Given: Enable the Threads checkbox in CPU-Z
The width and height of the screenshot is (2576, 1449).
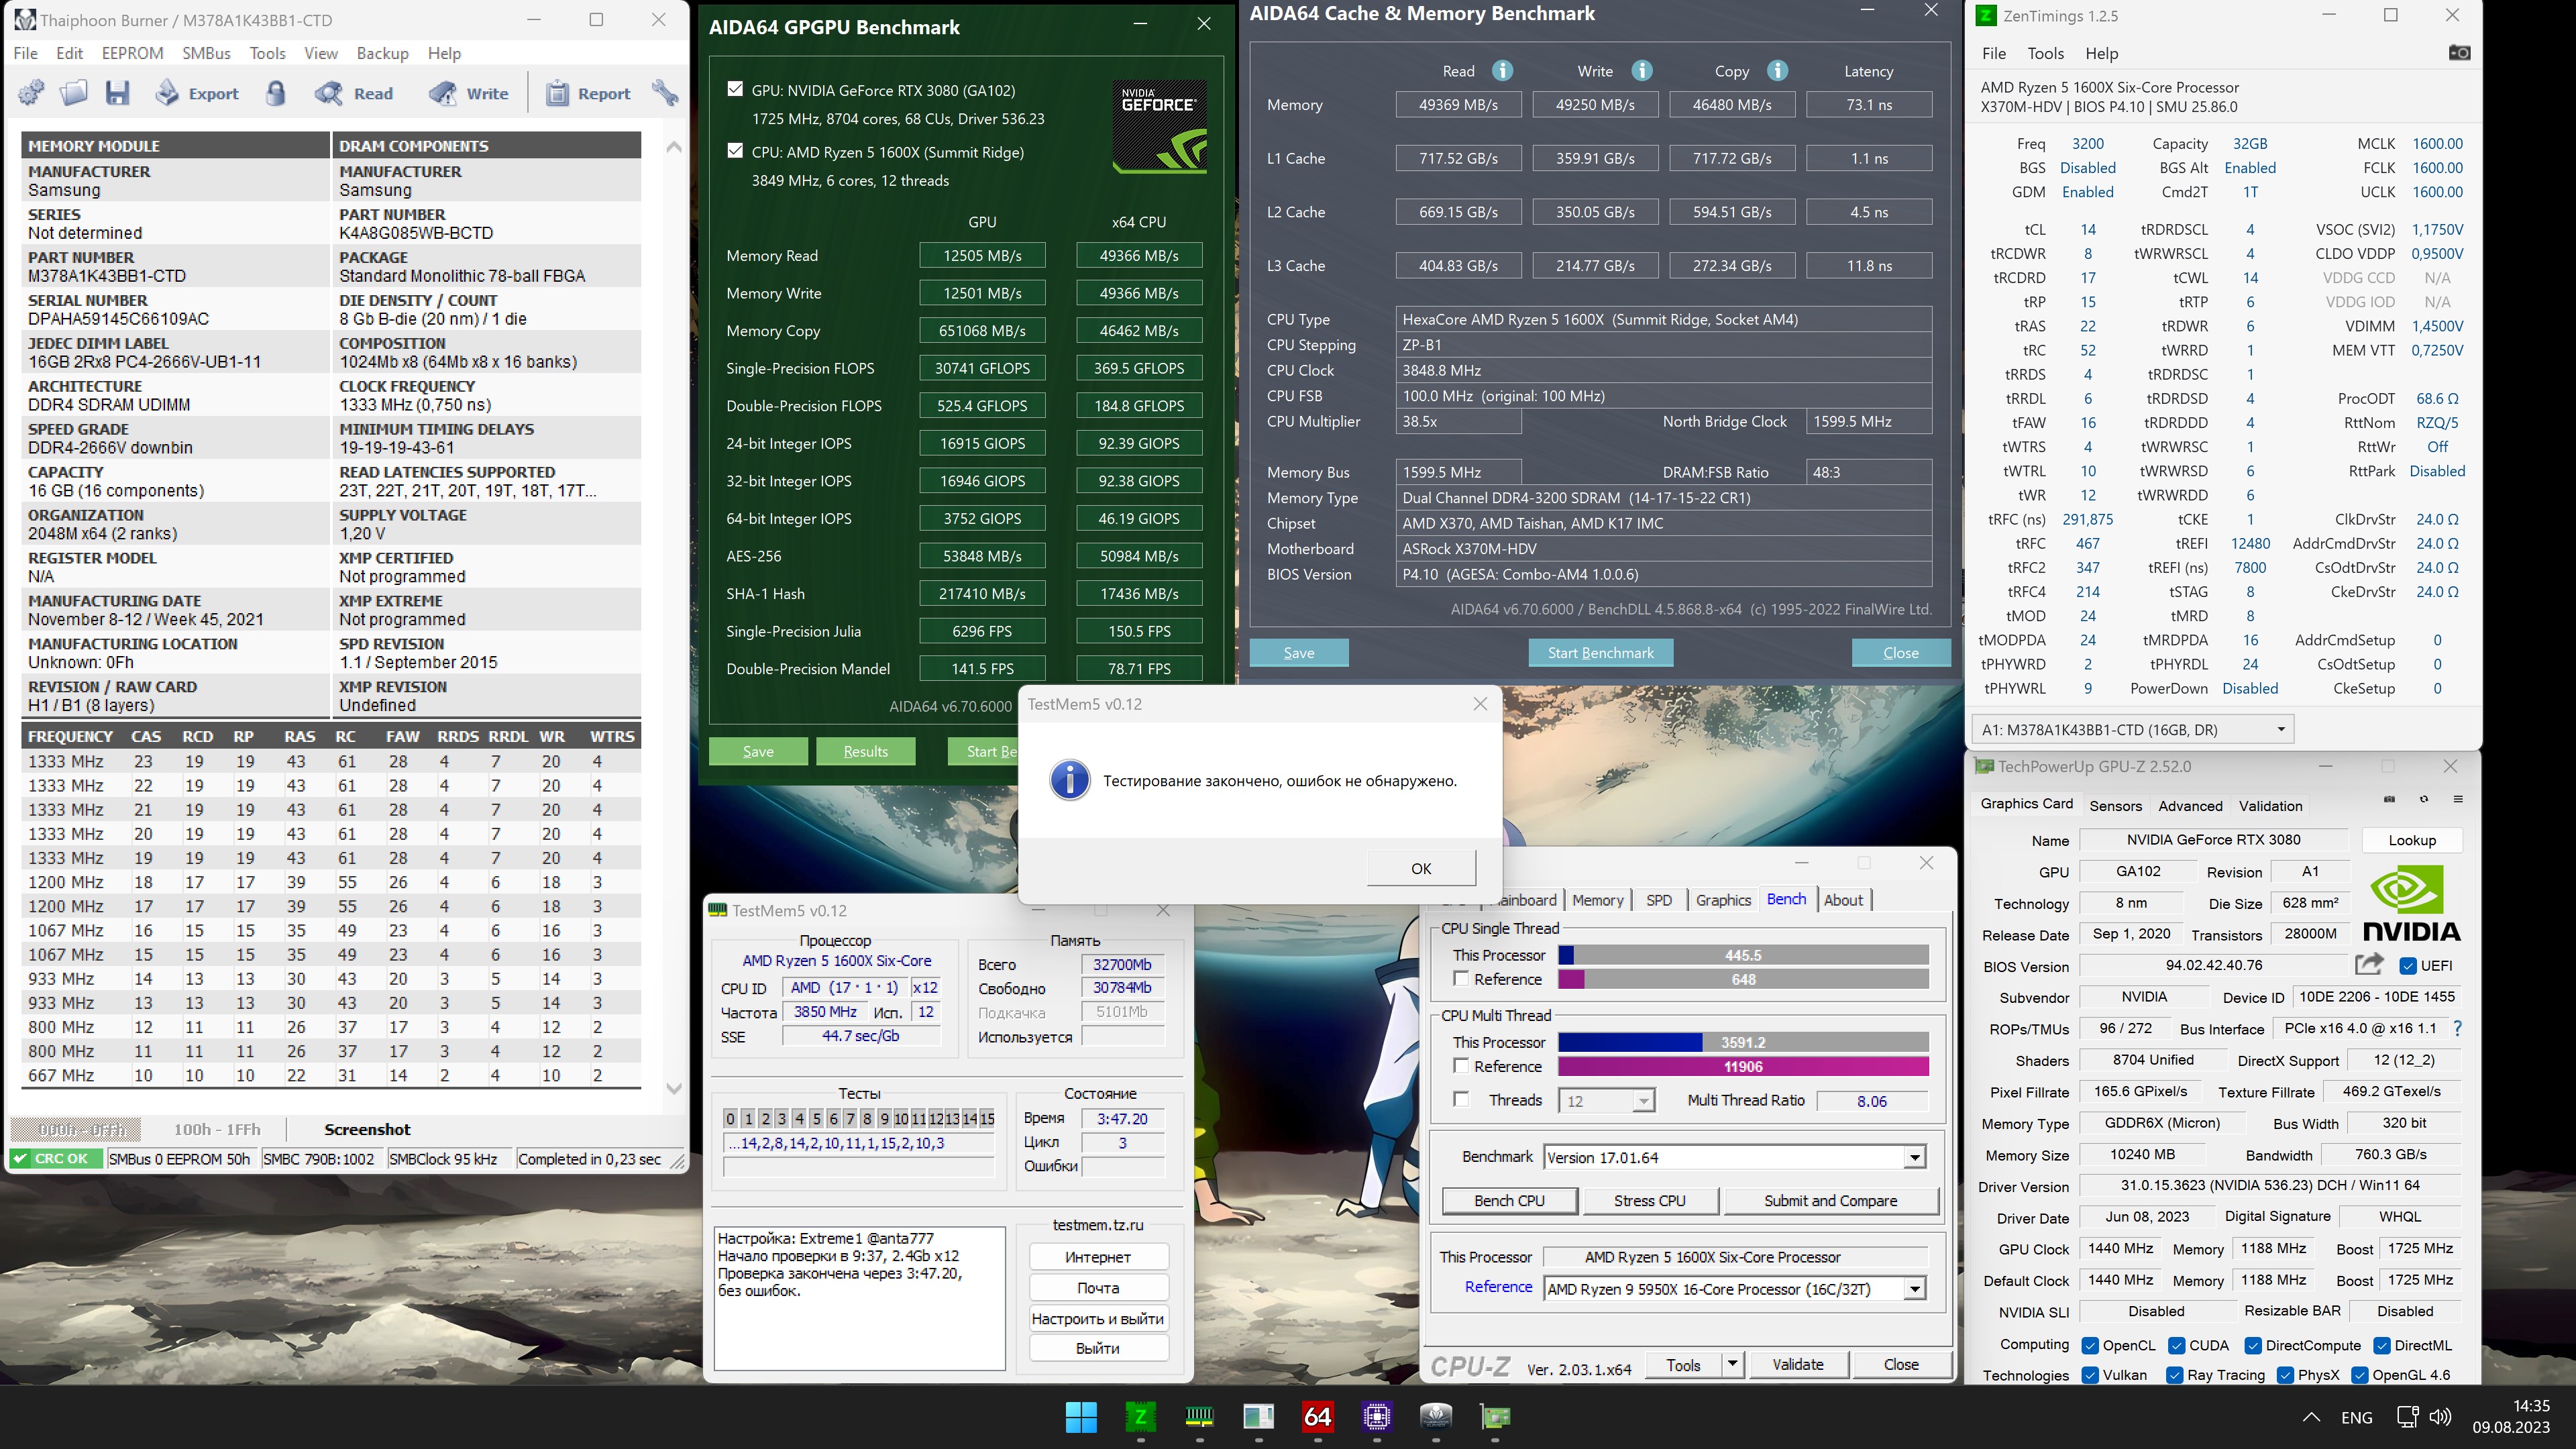Looking at the screenshot, I should point(1462,1100).
